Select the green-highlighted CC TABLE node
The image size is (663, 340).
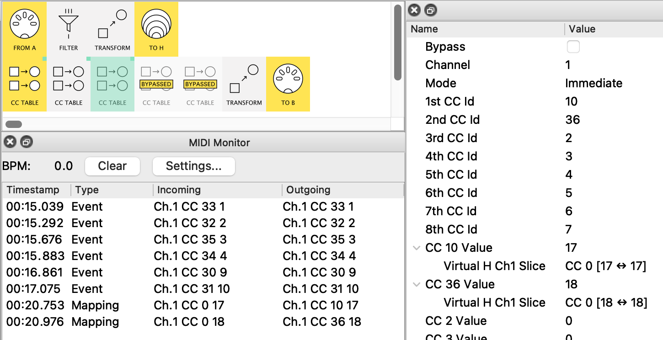click(x=112, y=84)
